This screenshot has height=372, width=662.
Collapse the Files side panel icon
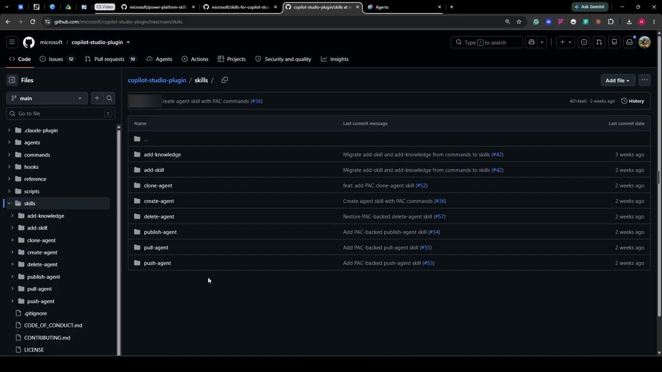click(x=12, y=80)
